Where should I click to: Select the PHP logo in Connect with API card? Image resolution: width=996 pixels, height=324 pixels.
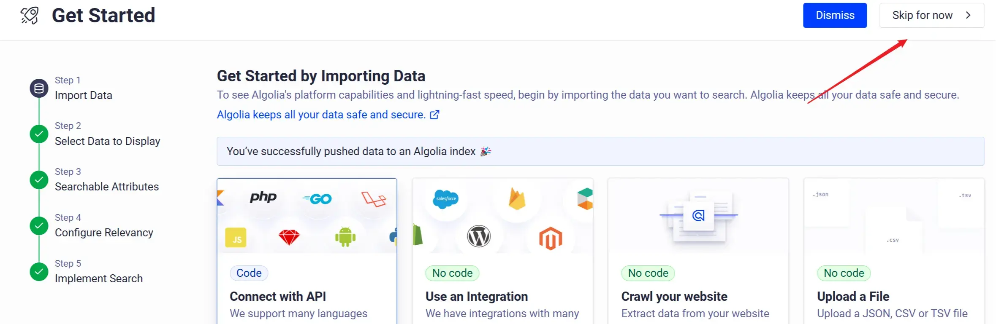click(263, 197)
